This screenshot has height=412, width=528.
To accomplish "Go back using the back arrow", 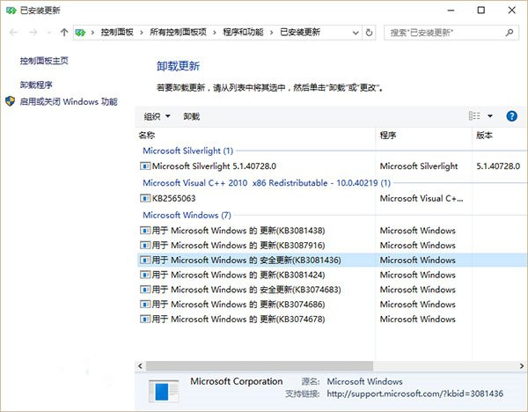I will (x=14, y=33).
